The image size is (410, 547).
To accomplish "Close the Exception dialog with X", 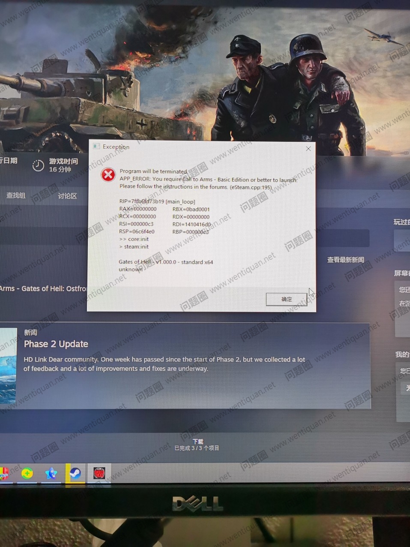I will tap(308, 149).
